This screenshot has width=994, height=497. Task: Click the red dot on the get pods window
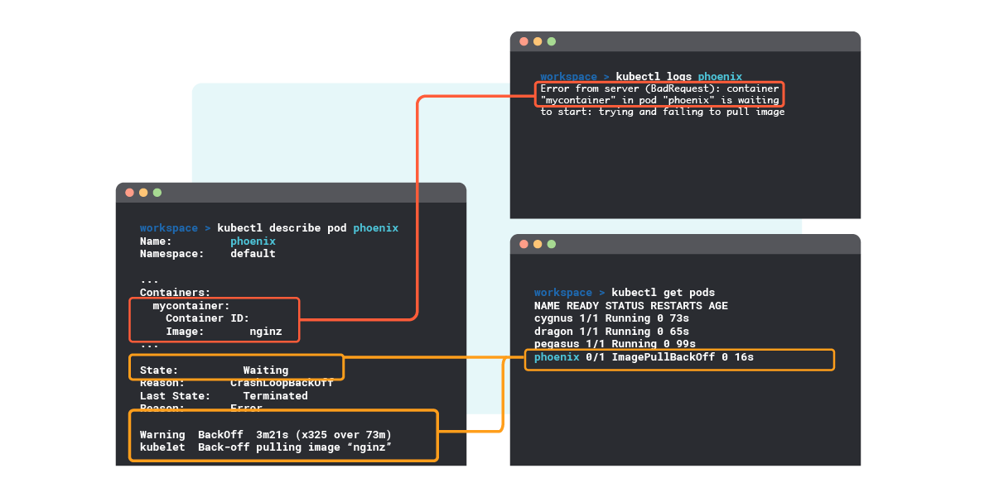click(x=524, y=246)
